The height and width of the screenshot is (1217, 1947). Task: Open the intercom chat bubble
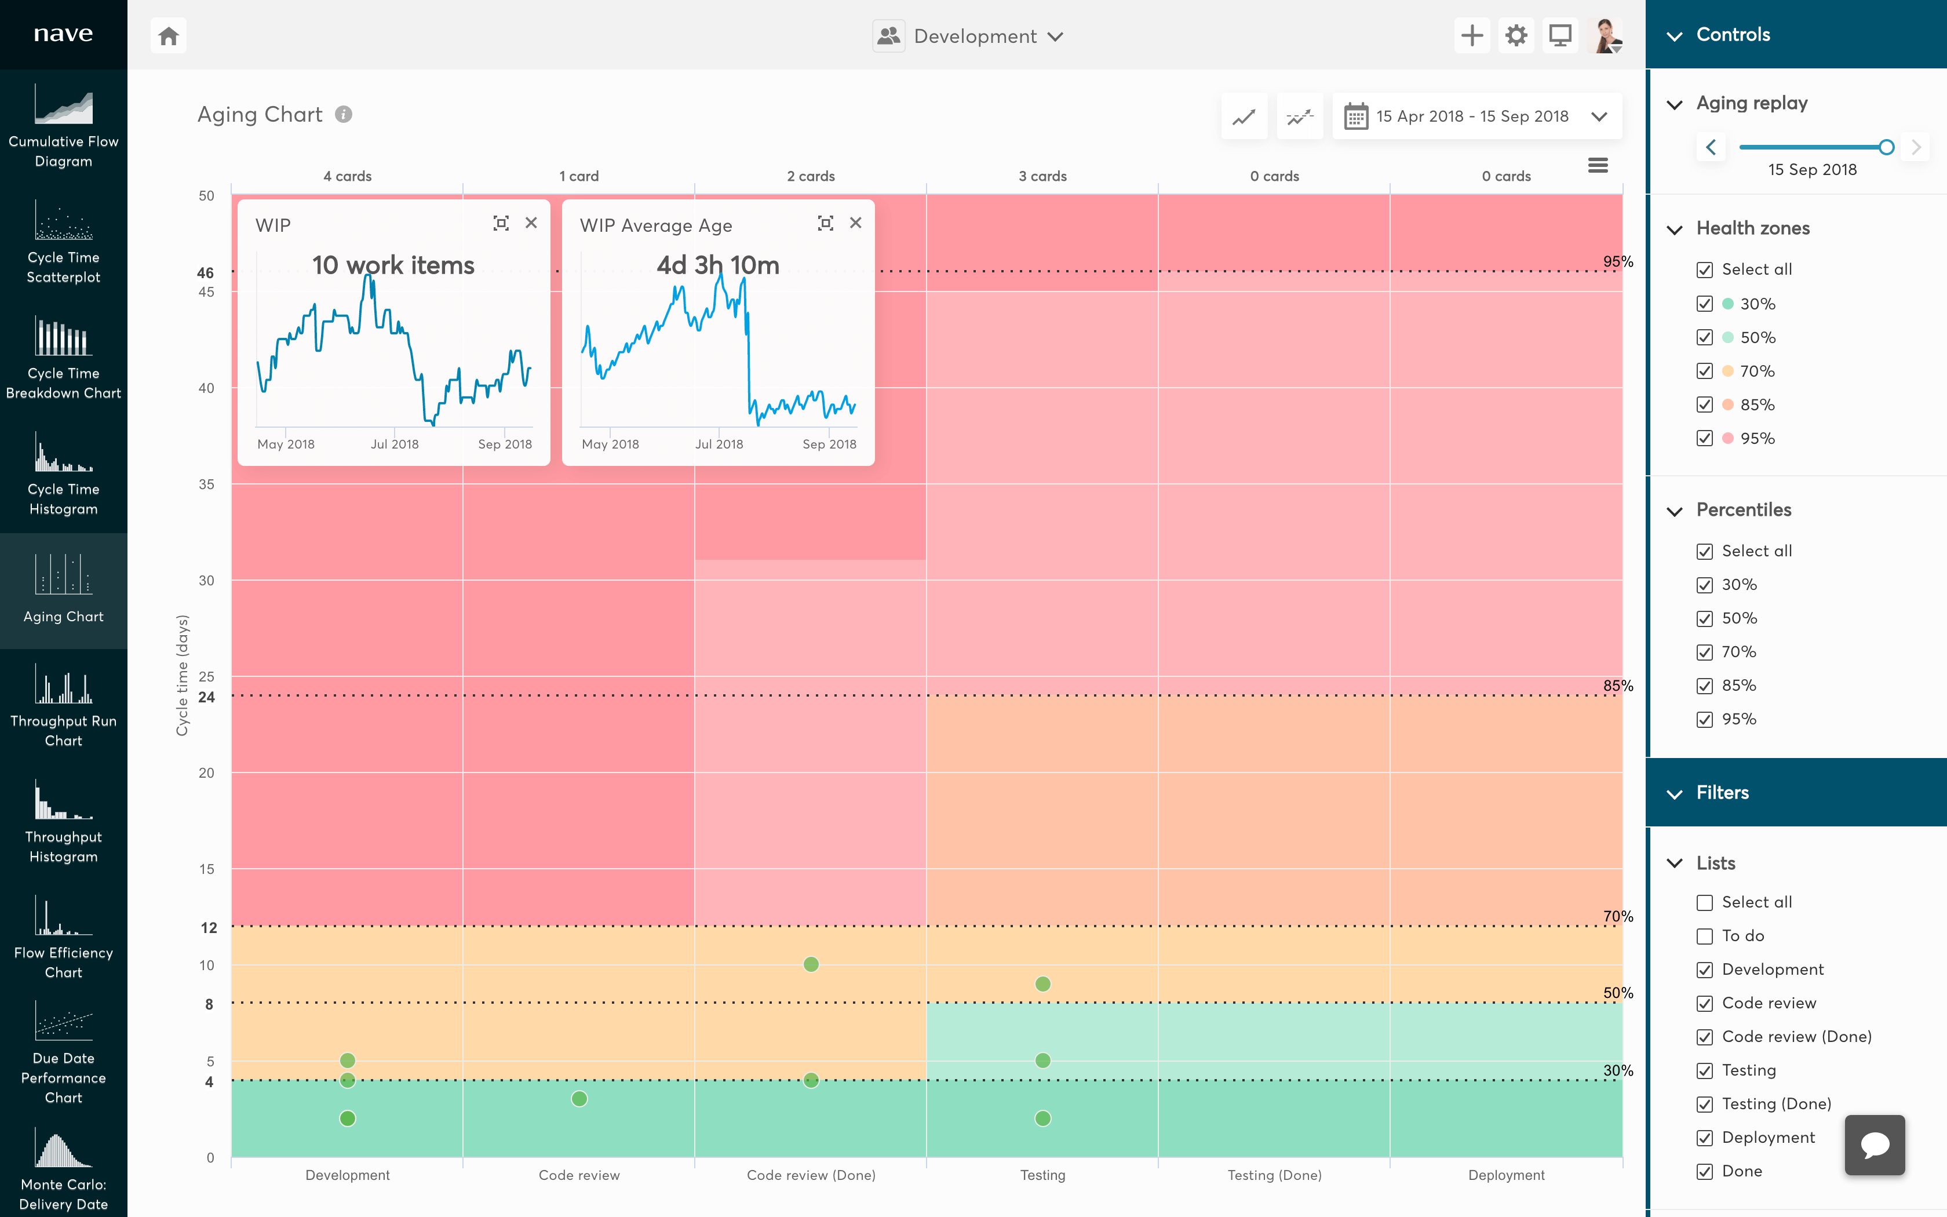(x=1875, y=1145)
